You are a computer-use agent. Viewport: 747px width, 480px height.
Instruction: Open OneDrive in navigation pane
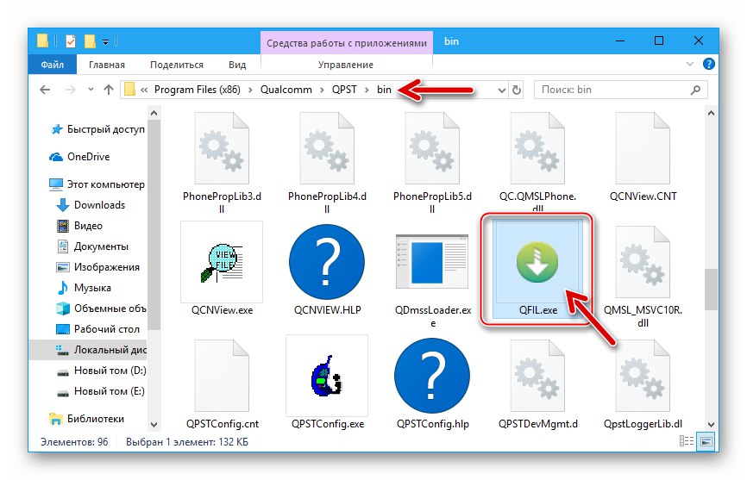(x=79, y=157)
